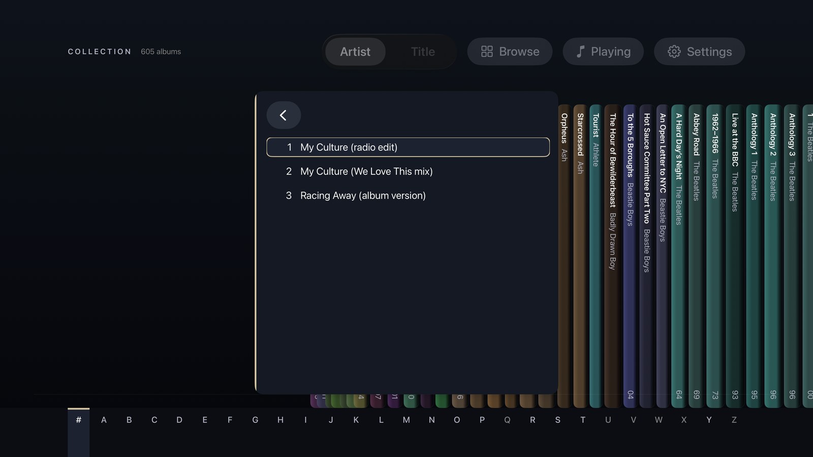Open the Anthology 3 album spine
813x457 pixels.
coord(792,256)
